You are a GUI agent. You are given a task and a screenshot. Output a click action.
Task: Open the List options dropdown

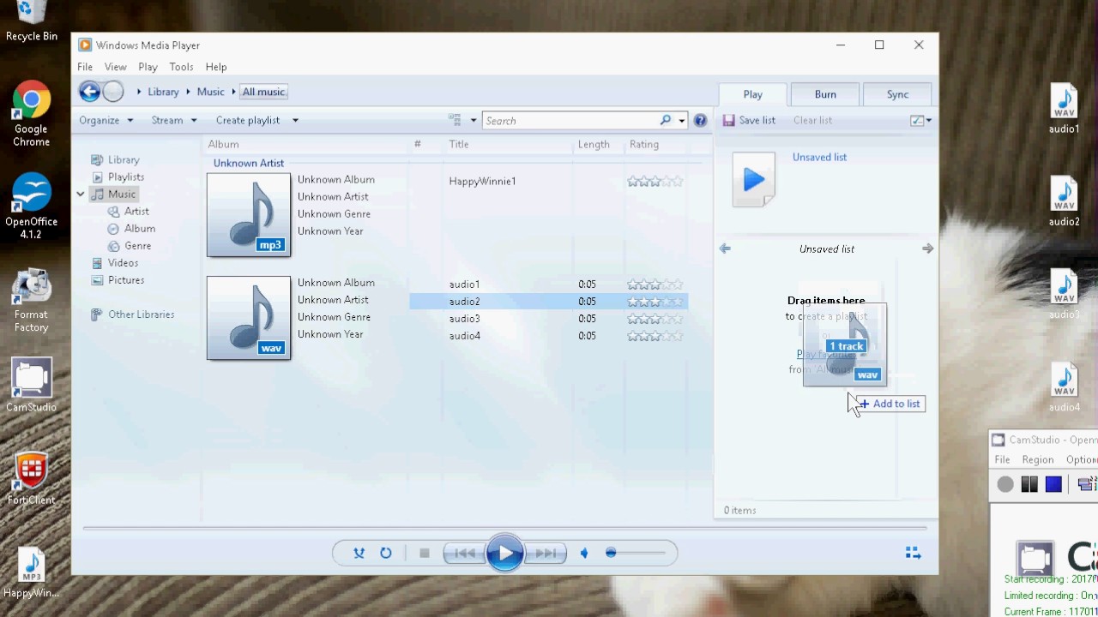(920, 121)
